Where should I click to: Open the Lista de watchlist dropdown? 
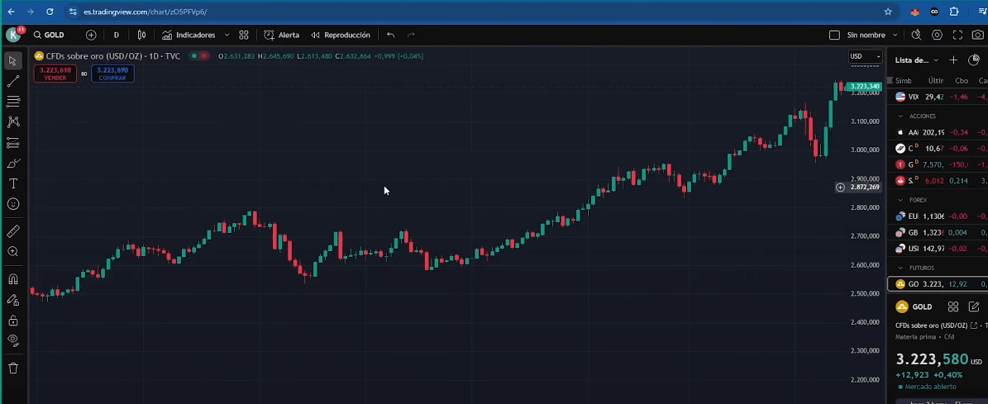click(917, 60)
